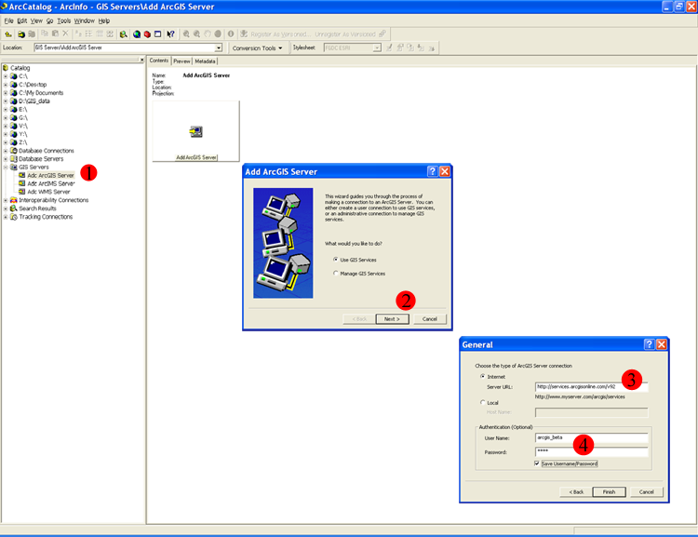
Task: Click Cancel in the General dialog
Action: (x=647, y=491)
